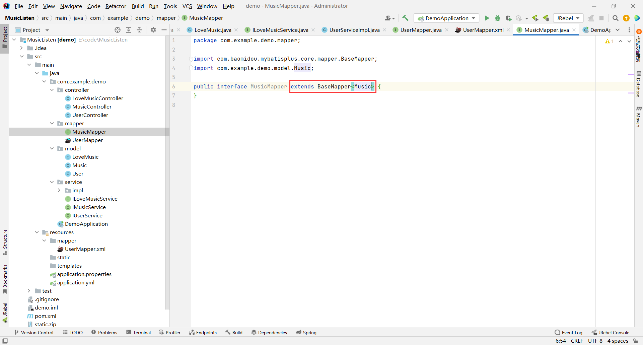
Task: Expand the .idea folder node
Action: point(22,48)
